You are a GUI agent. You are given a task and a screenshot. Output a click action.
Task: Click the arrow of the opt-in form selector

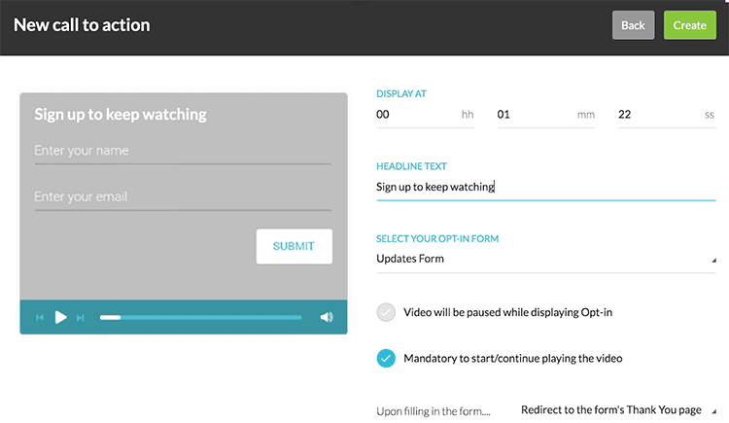click(713, 261)
